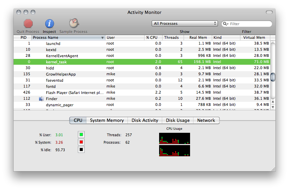The width and height of the screenshot is (289, 190).
Task: Sort by the Threads column header
Action: click(173, 37)
